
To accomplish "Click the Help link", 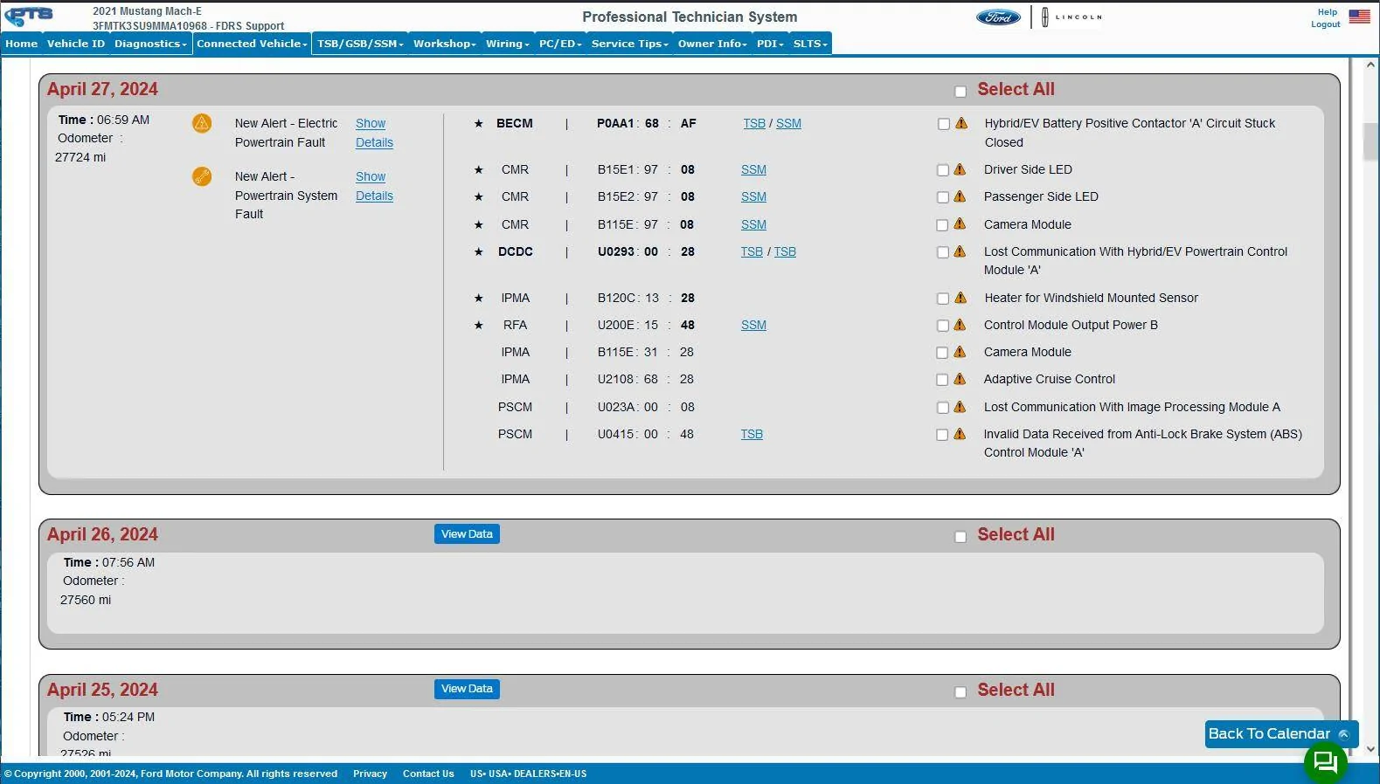I will (x=1328, y=12).
